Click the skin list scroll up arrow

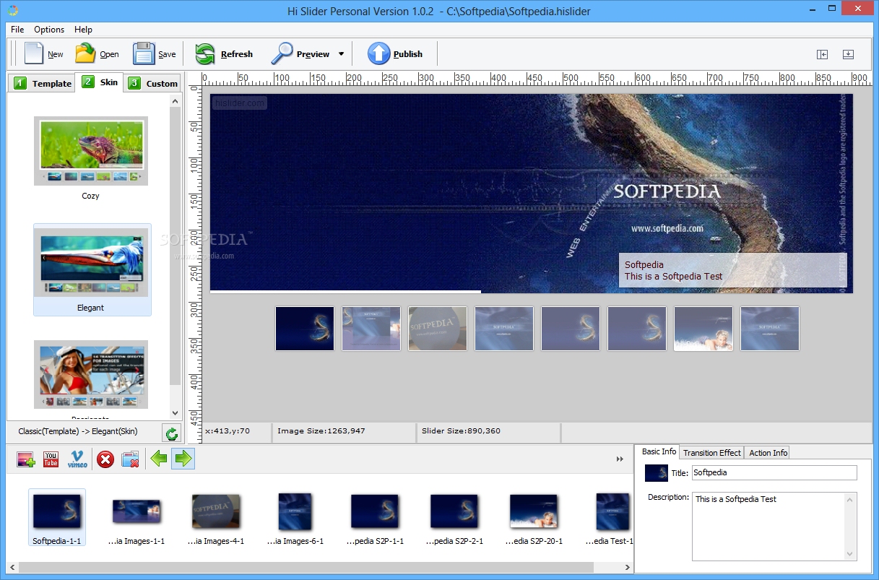[x=176, y=101]
